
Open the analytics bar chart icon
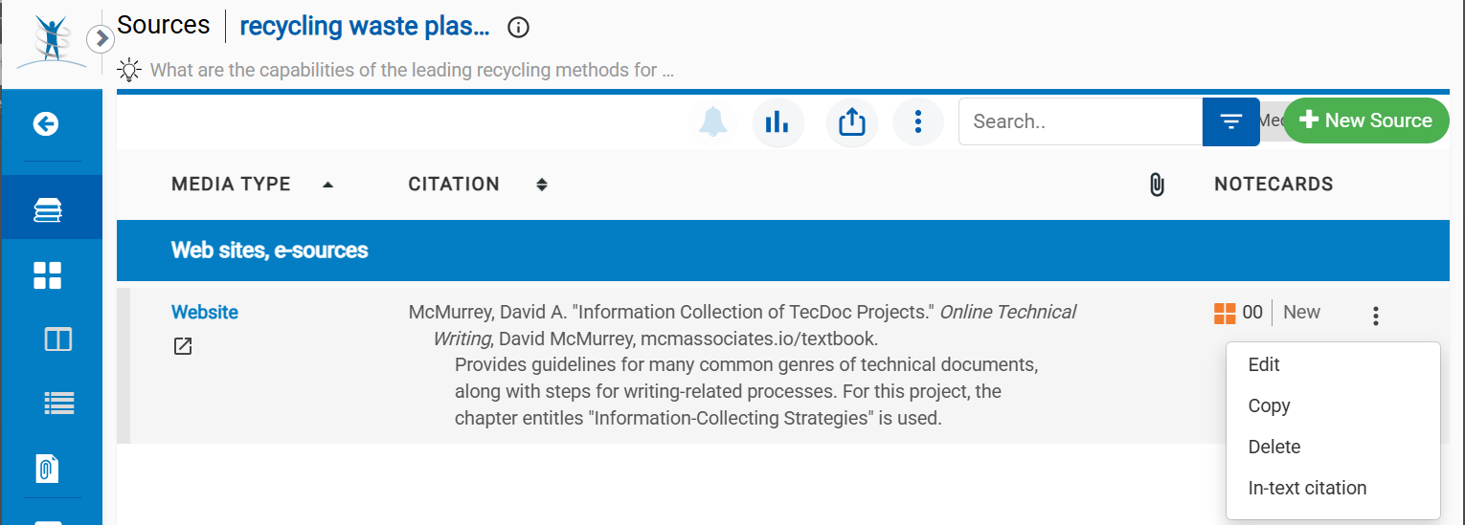pyautogui.click(x=778, y=121)
